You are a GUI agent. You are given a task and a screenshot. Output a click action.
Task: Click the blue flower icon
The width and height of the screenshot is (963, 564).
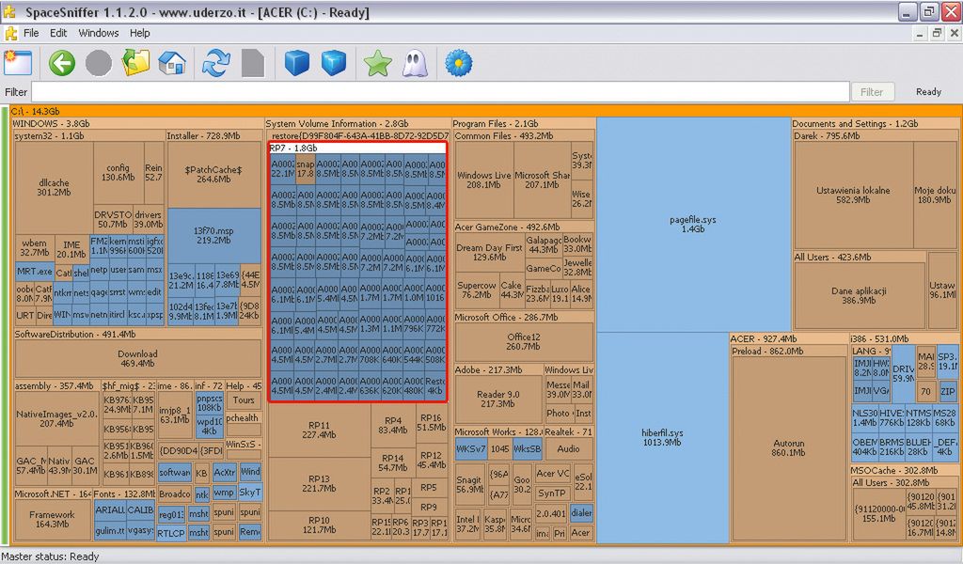pos(458,63)
